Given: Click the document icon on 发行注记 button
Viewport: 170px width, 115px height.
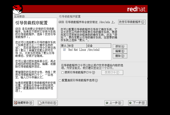Looking at the screenshot, I should point(40,103).
